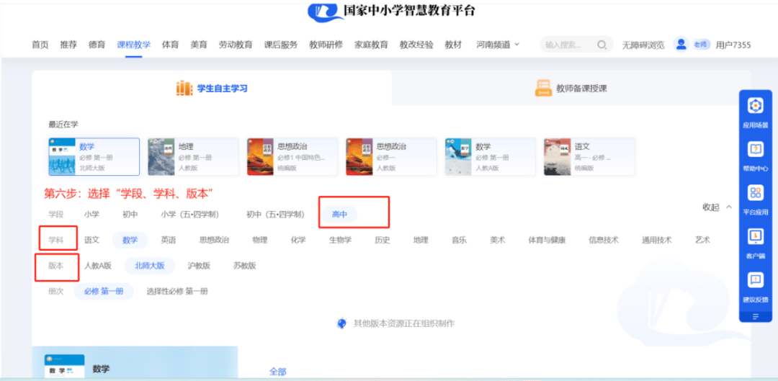Screen dimensions: 778x381
Task: Open recent 语文 统编版 course card
Action: click(x=589, y=157)
